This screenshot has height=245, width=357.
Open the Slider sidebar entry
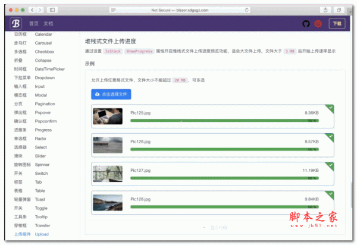[x=40, y=156]
